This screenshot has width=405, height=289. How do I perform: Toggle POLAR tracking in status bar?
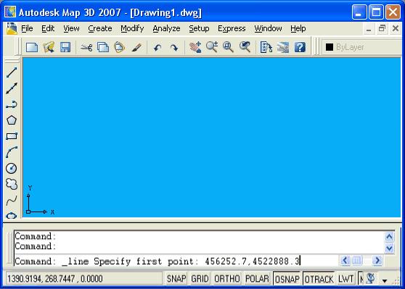pos(257,279)
